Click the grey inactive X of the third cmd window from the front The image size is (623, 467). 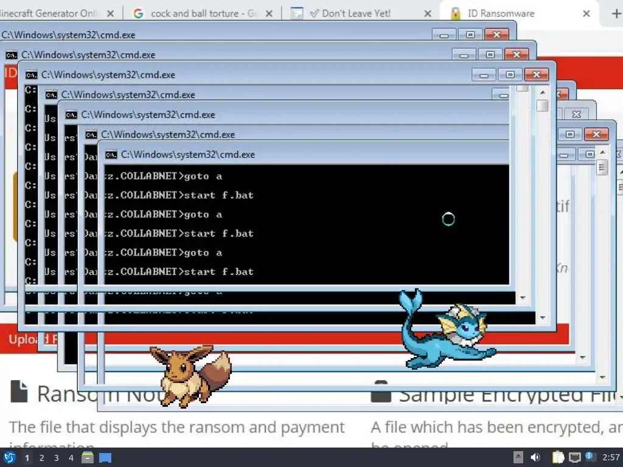[x=577, y=114]
